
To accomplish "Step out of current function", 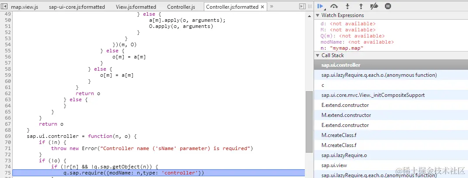I will [x=361, y=6].
